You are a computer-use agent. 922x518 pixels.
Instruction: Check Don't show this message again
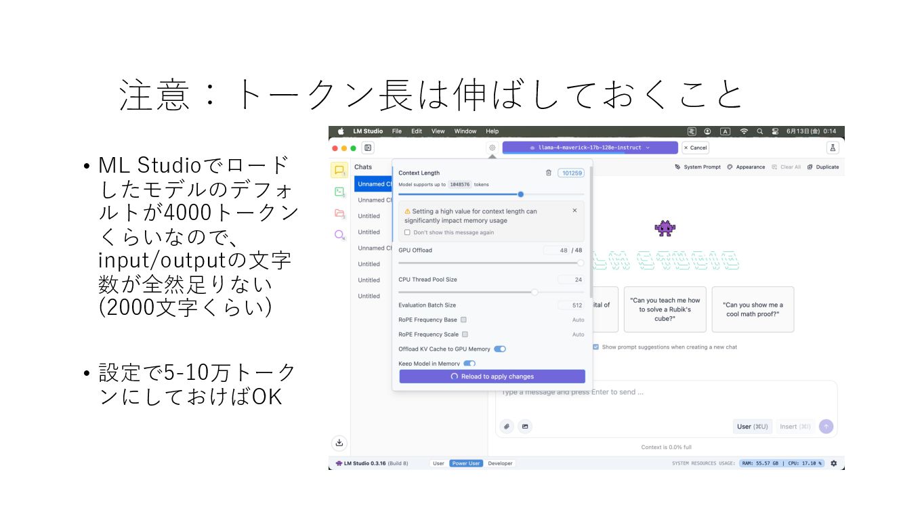coord(407,232)
